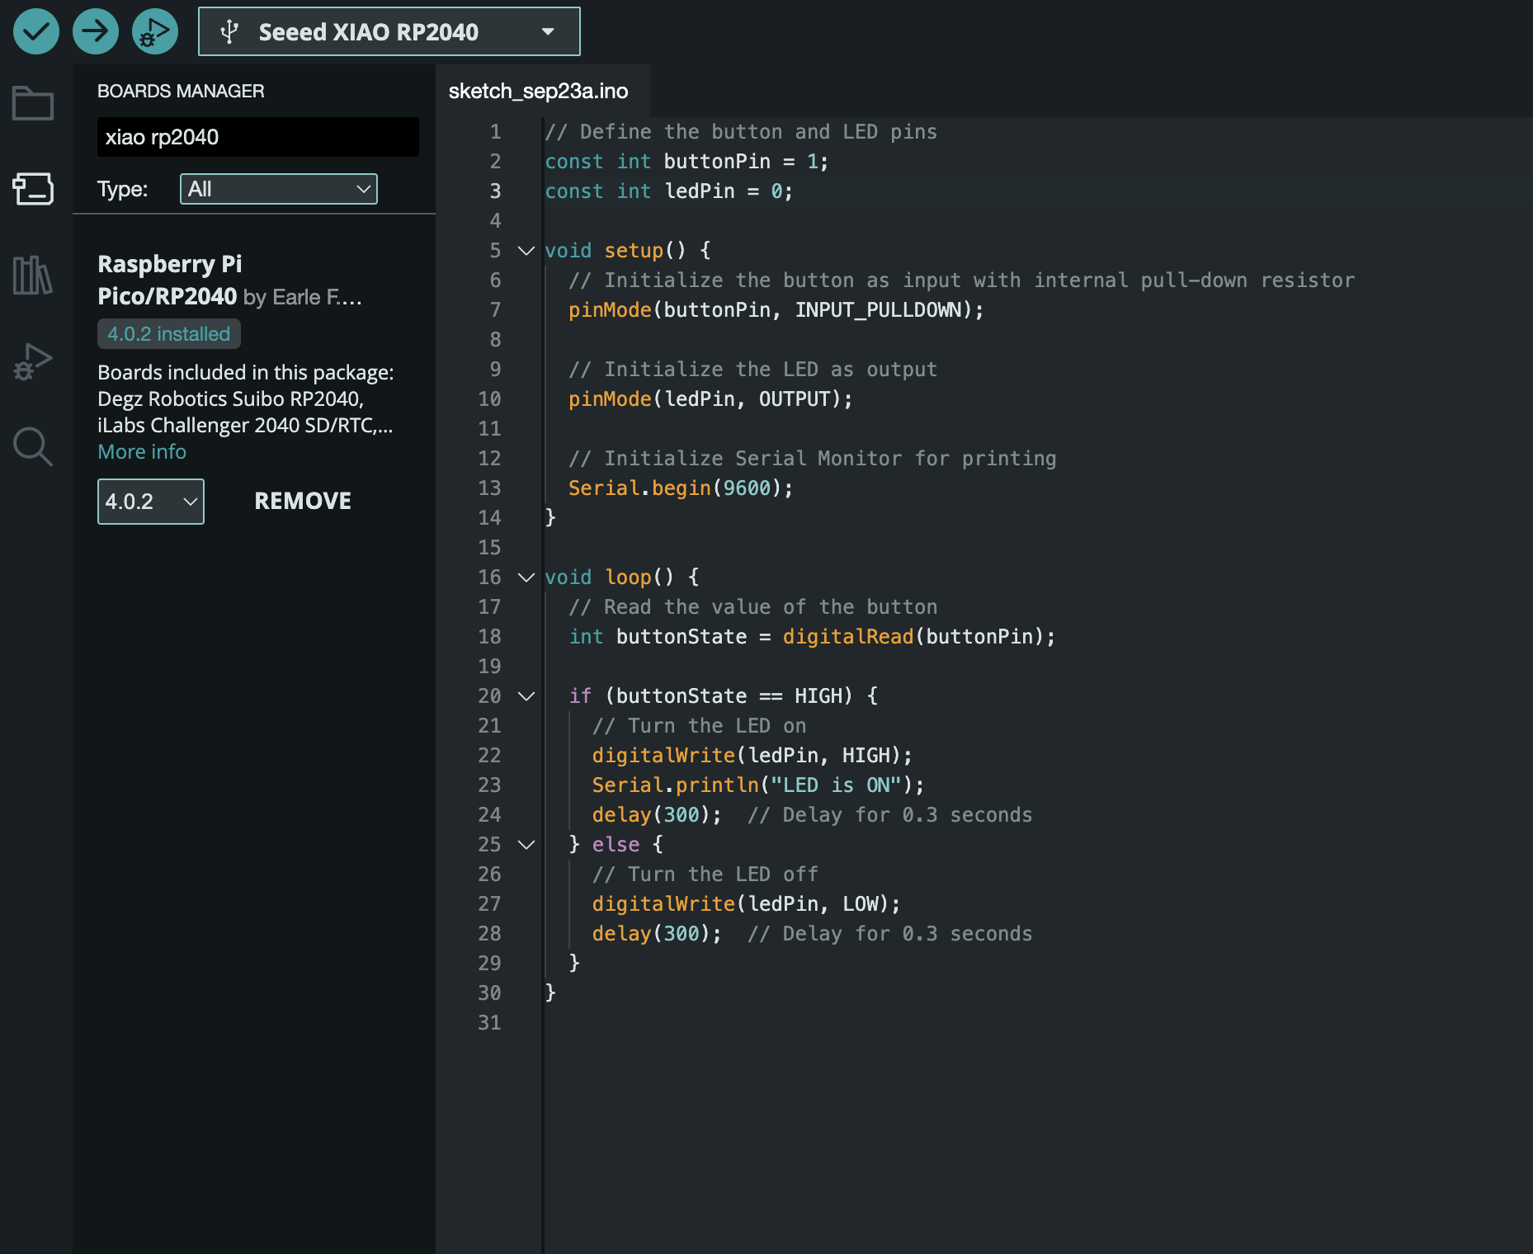Click on digitalWrite(ledPin, LOW) line

746,904
